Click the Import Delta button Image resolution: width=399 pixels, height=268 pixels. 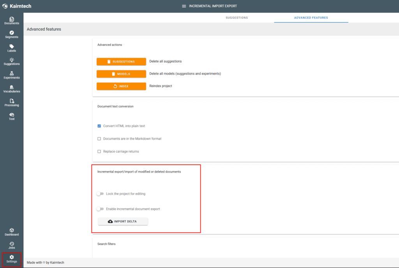123,221
